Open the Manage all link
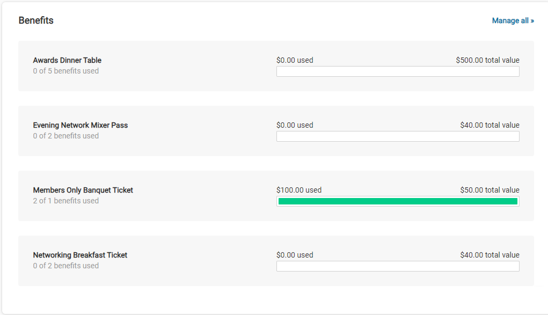This screenshot has width=548, height=315. tap(513, 21)
